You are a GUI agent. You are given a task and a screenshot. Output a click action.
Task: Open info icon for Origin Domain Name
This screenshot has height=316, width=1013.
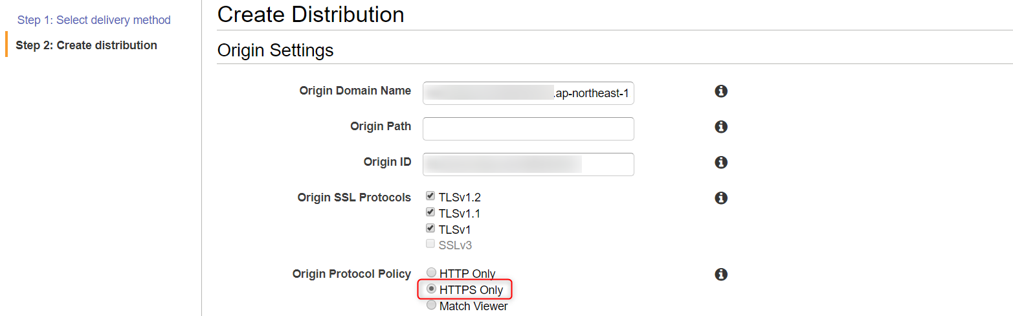coord(721,91)
